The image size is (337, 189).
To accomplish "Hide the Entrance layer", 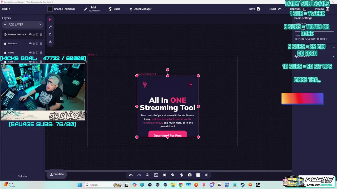I will pyautogui.click(x=30, y=44).
